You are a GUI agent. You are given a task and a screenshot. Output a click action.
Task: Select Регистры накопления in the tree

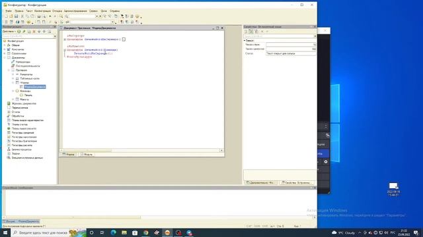pyautogui.click(x=24, y=137)
